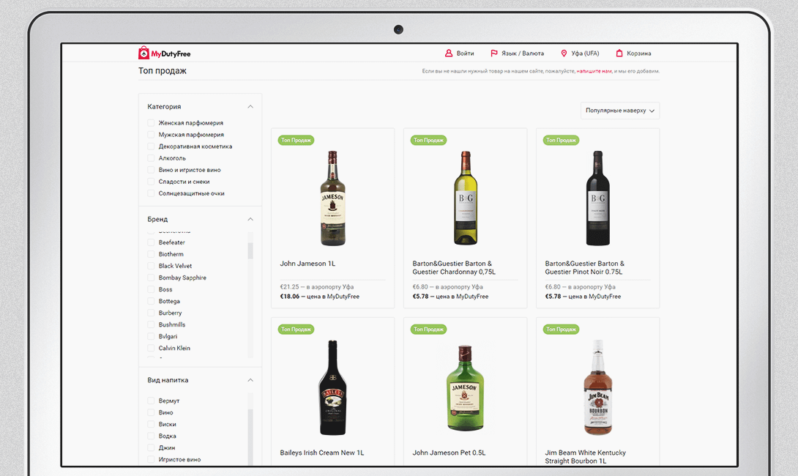
Task: Enable the Burberry brand filter
Action: pyautogui.click(x=151, y=313)
